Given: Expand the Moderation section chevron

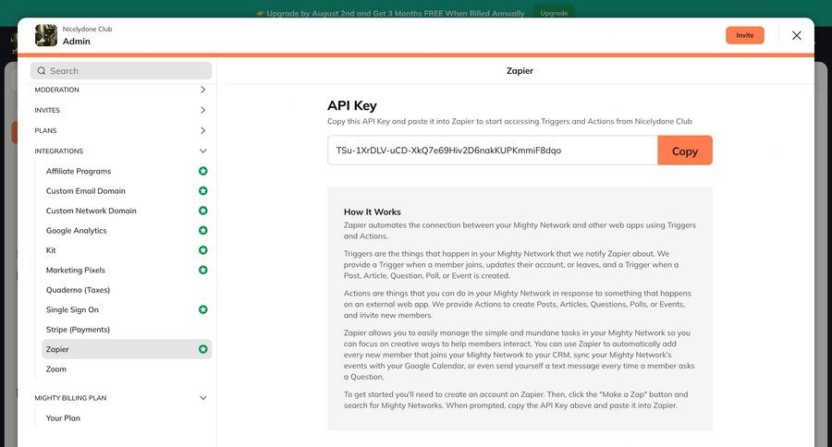Looking at the screenshot, I should (x=202, y=91).
